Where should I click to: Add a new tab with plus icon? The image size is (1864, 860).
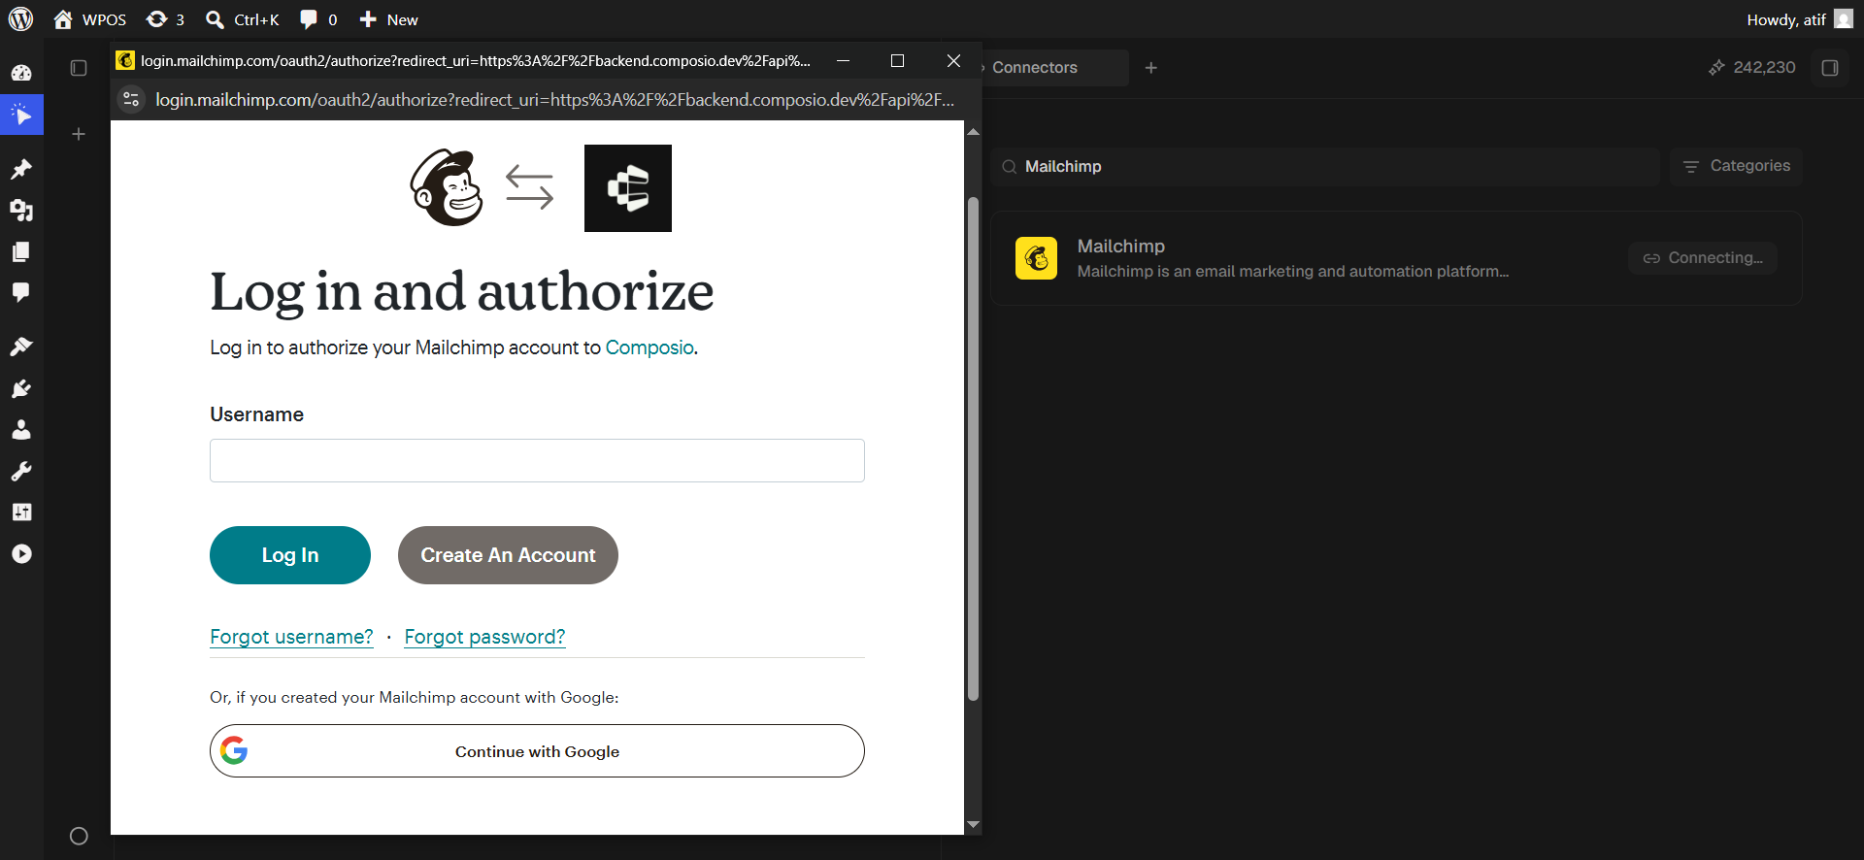pyautogui.click(x=1151, y=68)
